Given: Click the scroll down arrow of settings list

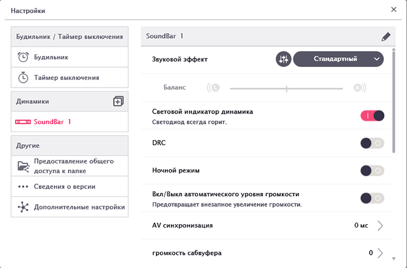Looking at the screenshot, I should [x=394, y=257].
